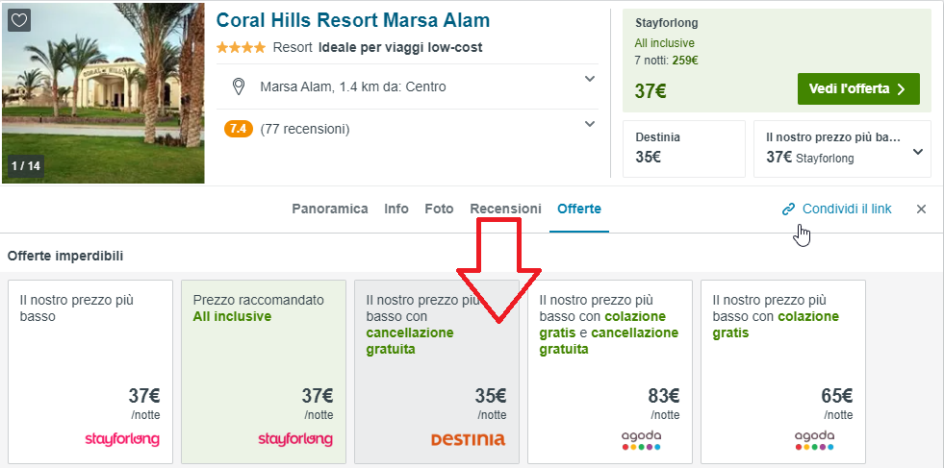Screen dimensions: 944x468
Task: Close the hotel details panel
Action: (921, 209)
